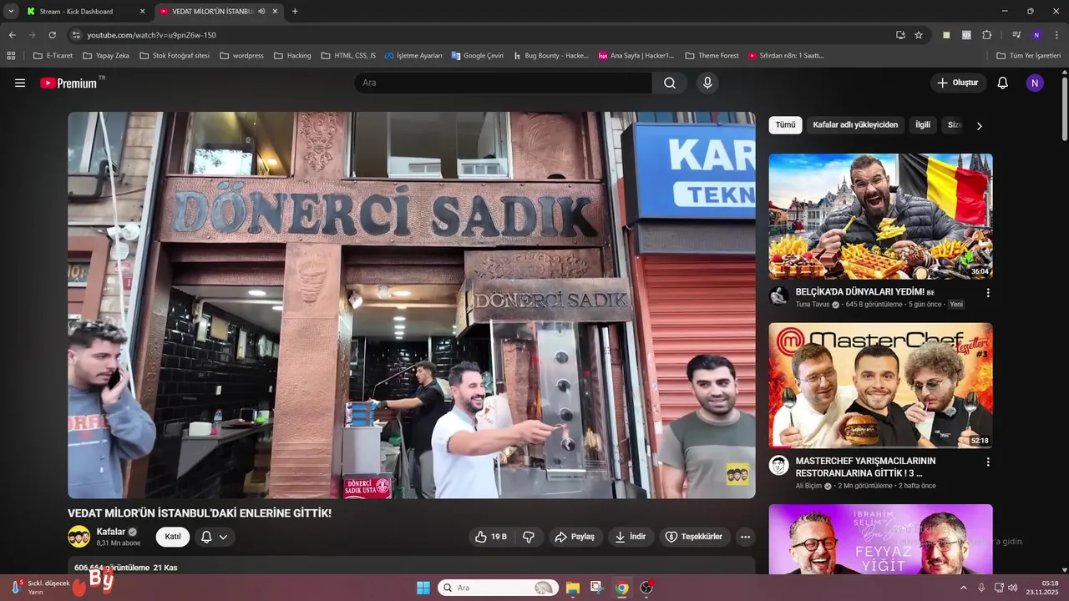This screenshot has width=1069, height=601.
Task: Open Snipping Tool from taskbar
Action: point(596,588)
